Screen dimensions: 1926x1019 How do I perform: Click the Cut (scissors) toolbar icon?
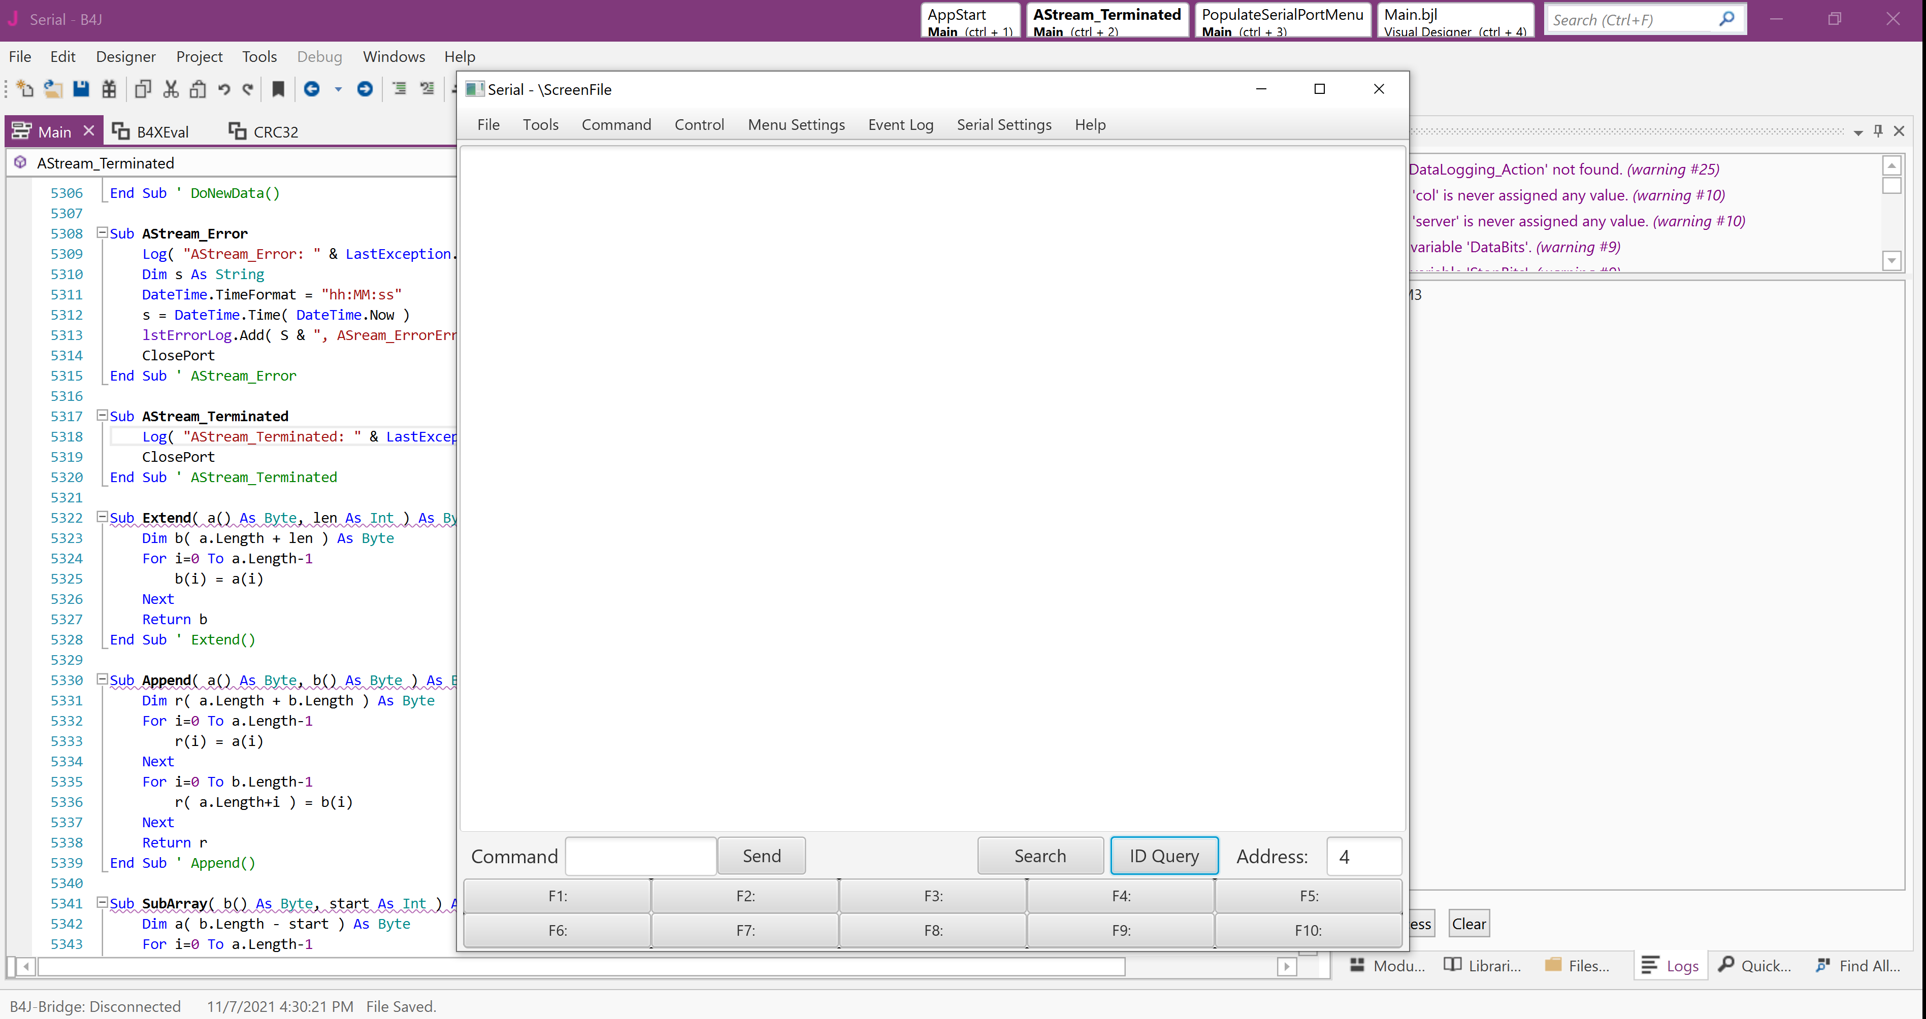(171, 90)
